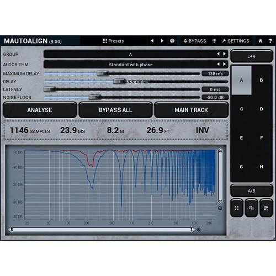Switch to next algorithm with right arrow
Screen dimensions: 276x276
[224, 64]
